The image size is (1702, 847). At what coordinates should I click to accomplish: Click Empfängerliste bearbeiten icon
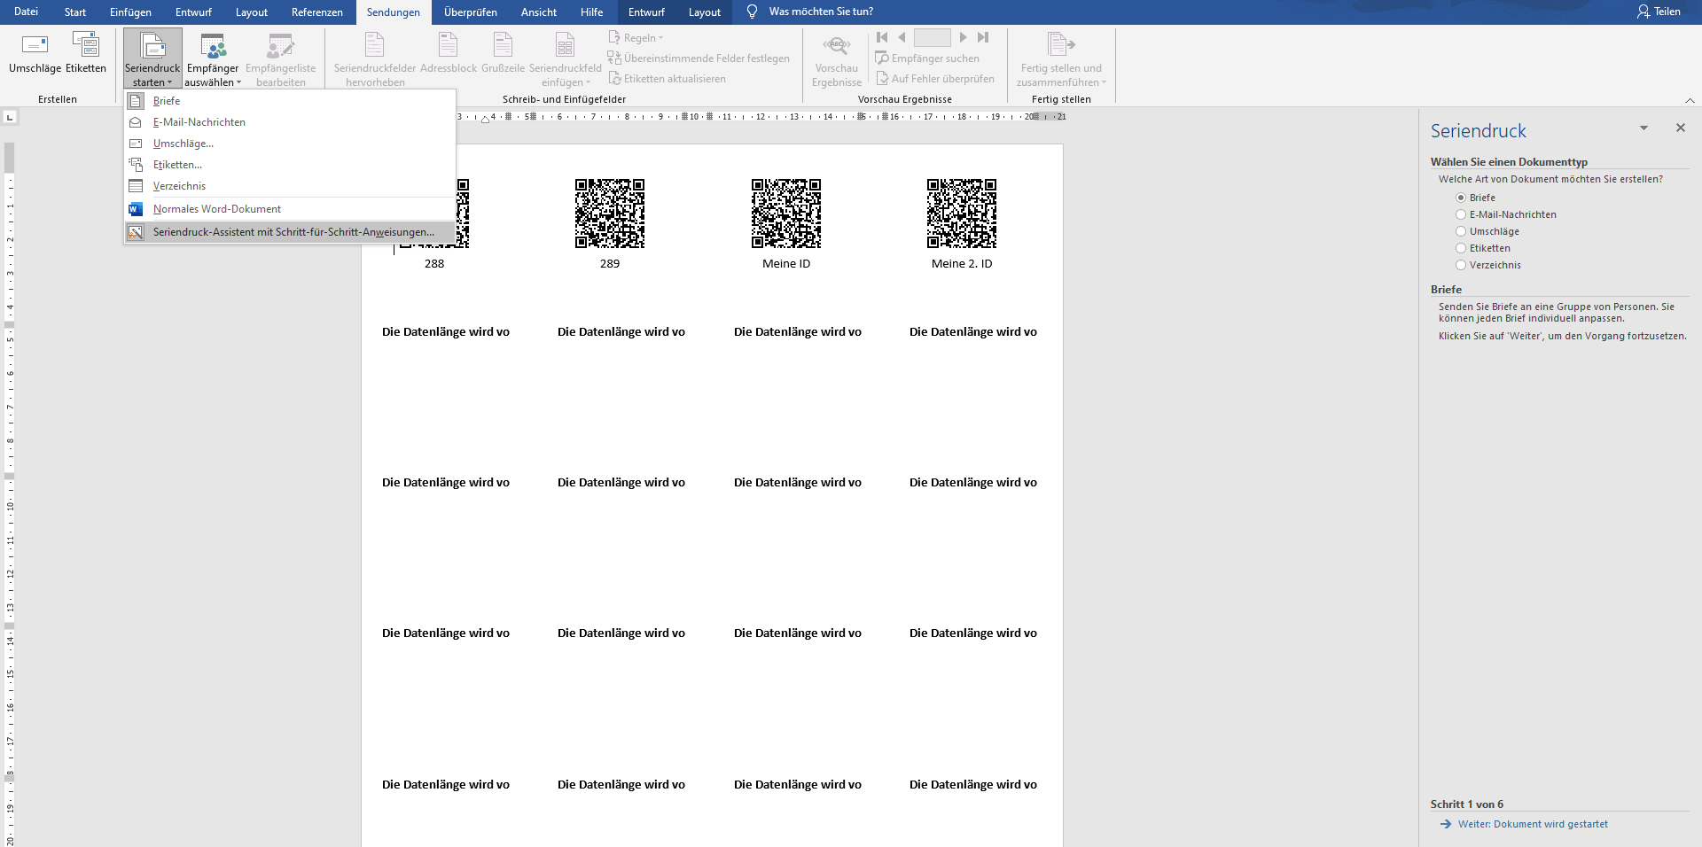pos(281,46)
